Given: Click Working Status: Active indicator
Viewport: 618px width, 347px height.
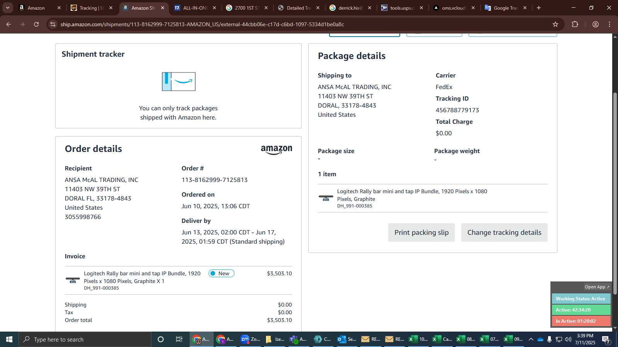Looking at the screenshot, I should [x=581, y=299].
